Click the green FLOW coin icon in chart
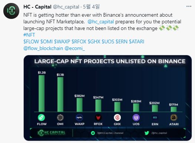The image size is (195, 143). coord(42,117)
